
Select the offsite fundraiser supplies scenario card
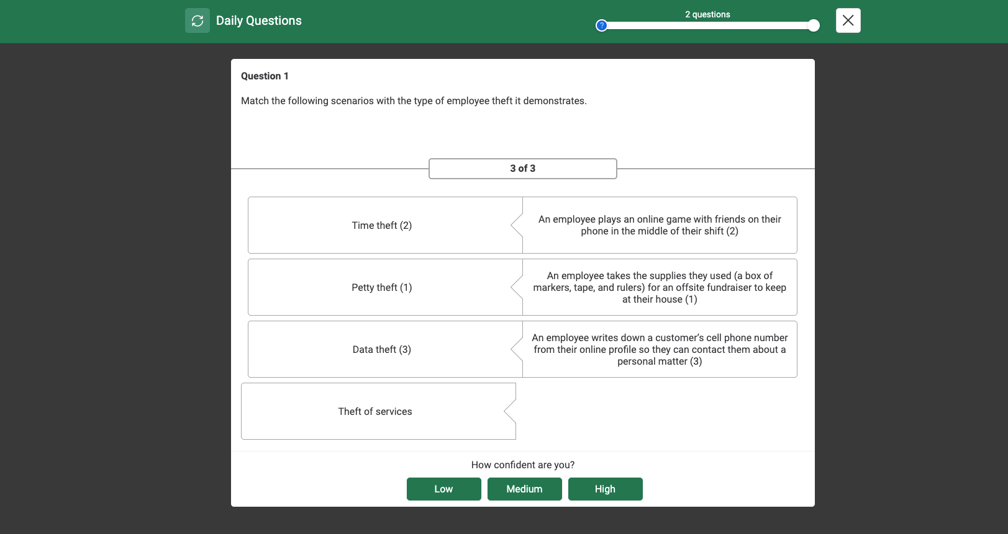[x=660, y=287]
